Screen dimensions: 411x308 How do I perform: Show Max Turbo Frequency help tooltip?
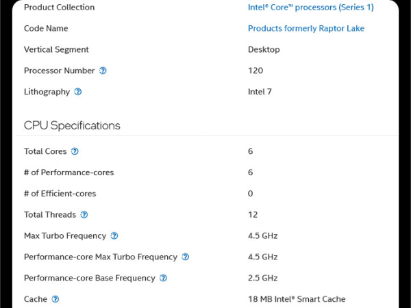[x=114, y=235]
